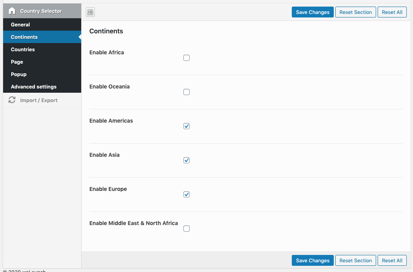Enable the Oceania continent checkbox

tap(186, 92)
